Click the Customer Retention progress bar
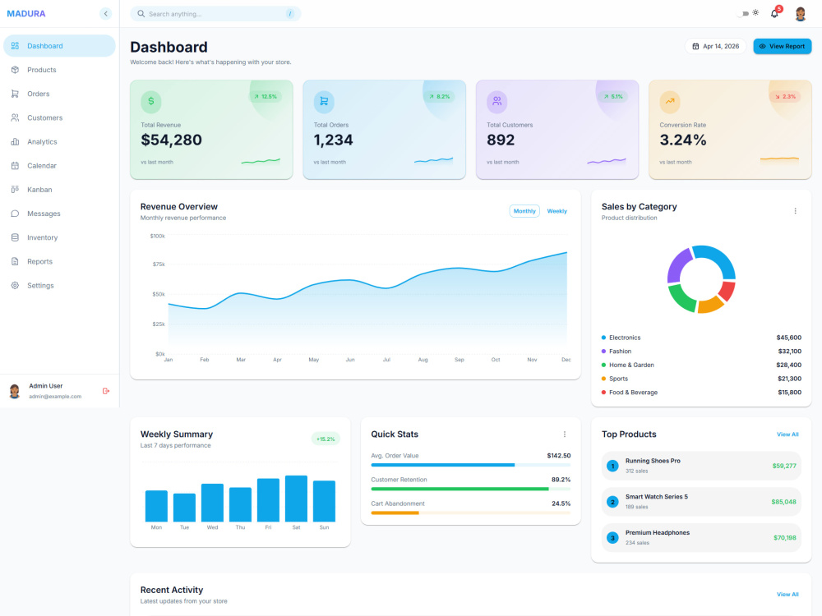Screen dimensions: 822x616 (x=471, y=489)
